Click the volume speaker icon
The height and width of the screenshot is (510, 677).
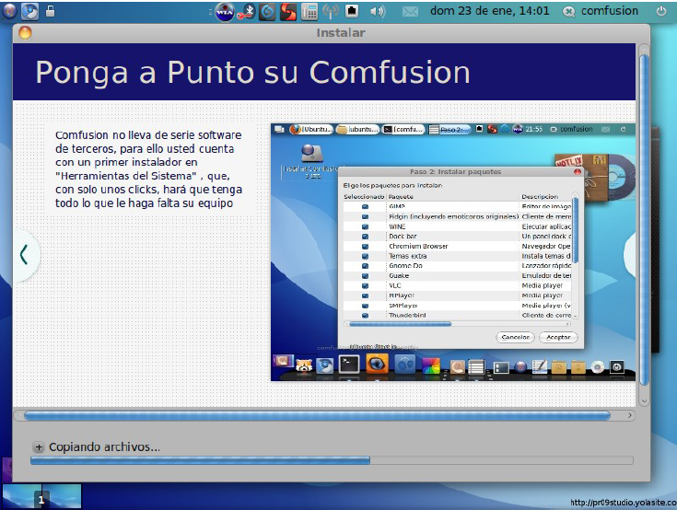(x=378, y=12)
